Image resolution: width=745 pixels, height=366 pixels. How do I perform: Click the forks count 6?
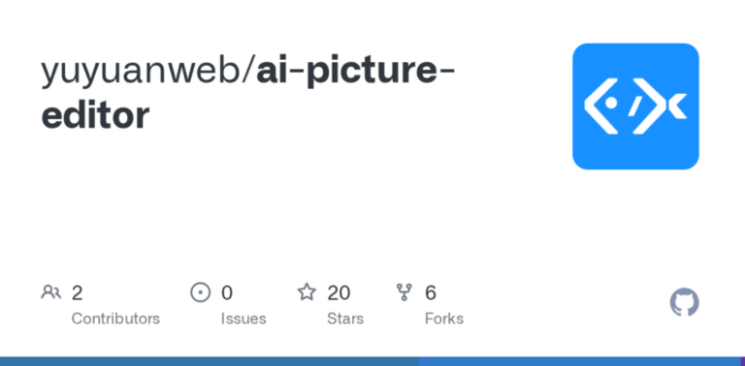[x=431, y=293]
